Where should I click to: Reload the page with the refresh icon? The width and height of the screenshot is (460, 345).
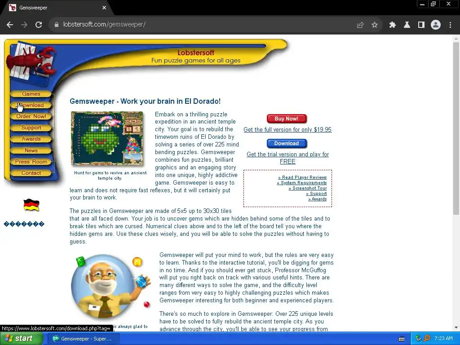[x=39, y=25]
